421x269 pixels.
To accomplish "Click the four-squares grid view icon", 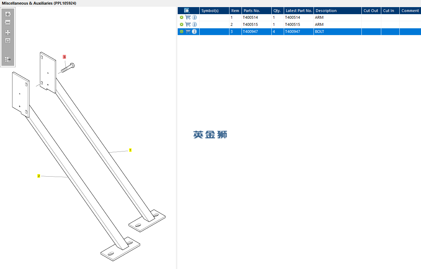I will 8,33.
